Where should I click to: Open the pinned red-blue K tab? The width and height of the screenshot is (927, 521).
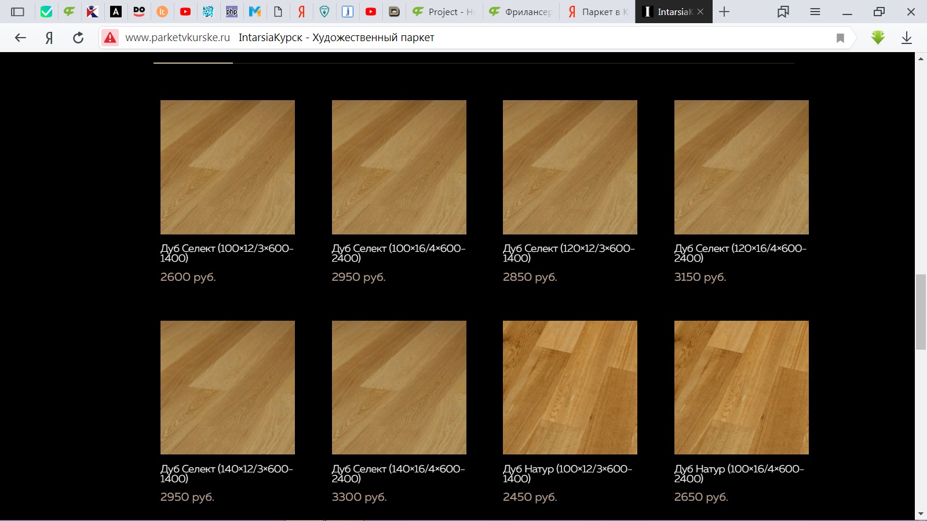pos(93,12)
